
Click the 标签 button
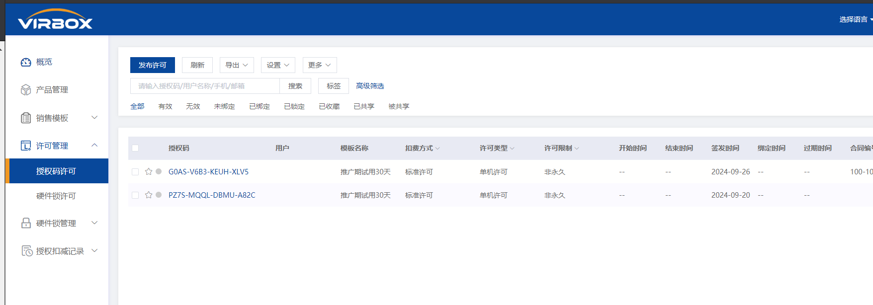tap(334, 86)
